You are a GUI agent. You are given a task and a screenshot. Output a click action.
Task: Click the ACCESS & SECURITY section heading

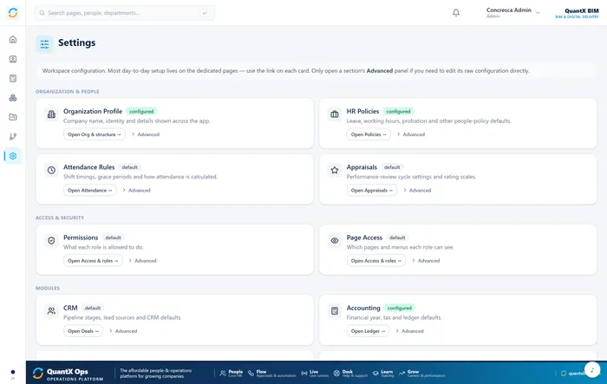point(60,218)
